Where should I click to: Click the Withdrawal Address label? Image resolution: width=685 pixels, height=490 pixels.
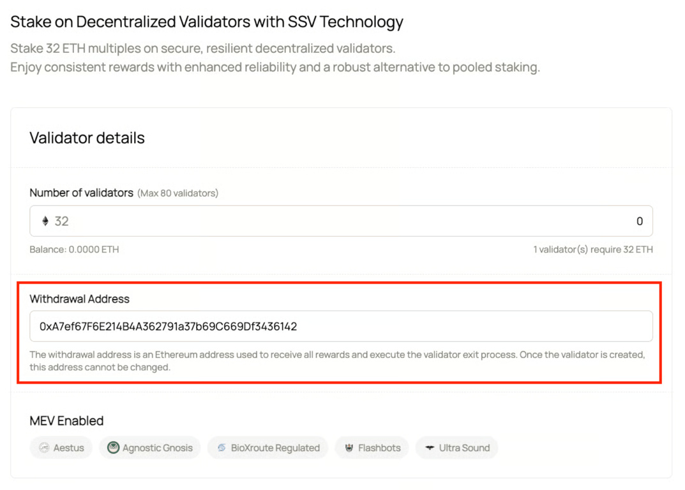coord(79,299)
